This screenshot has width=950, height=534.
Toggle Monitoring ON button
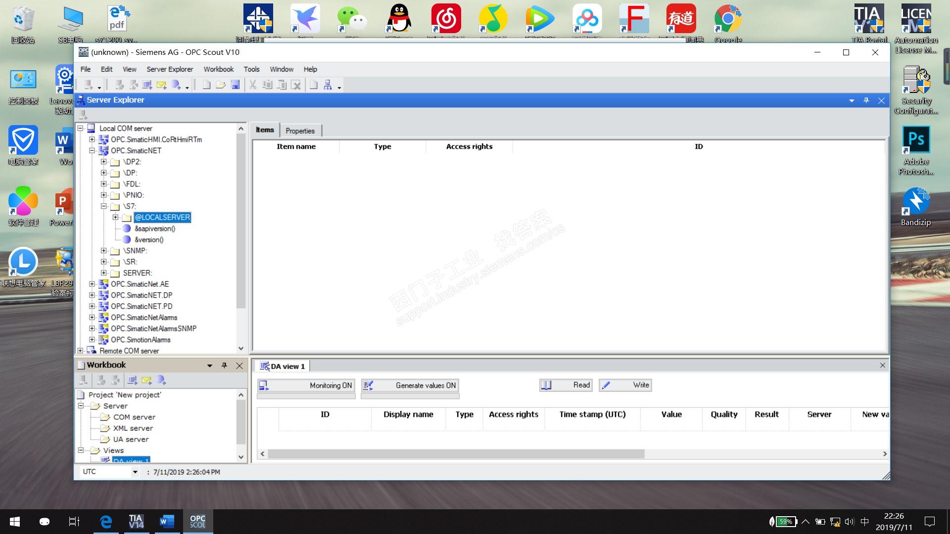coord(306,386)
